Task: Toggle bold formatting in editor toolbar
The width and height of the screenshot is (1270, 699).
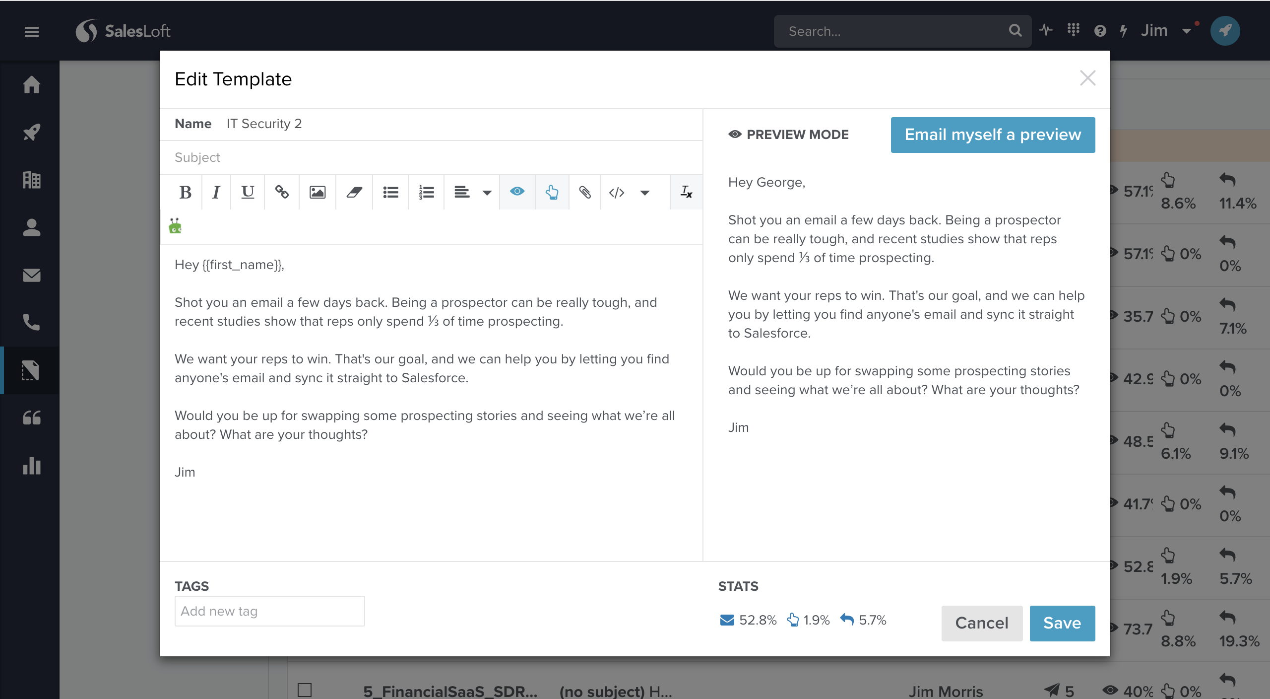Action: tap(185, 192)
